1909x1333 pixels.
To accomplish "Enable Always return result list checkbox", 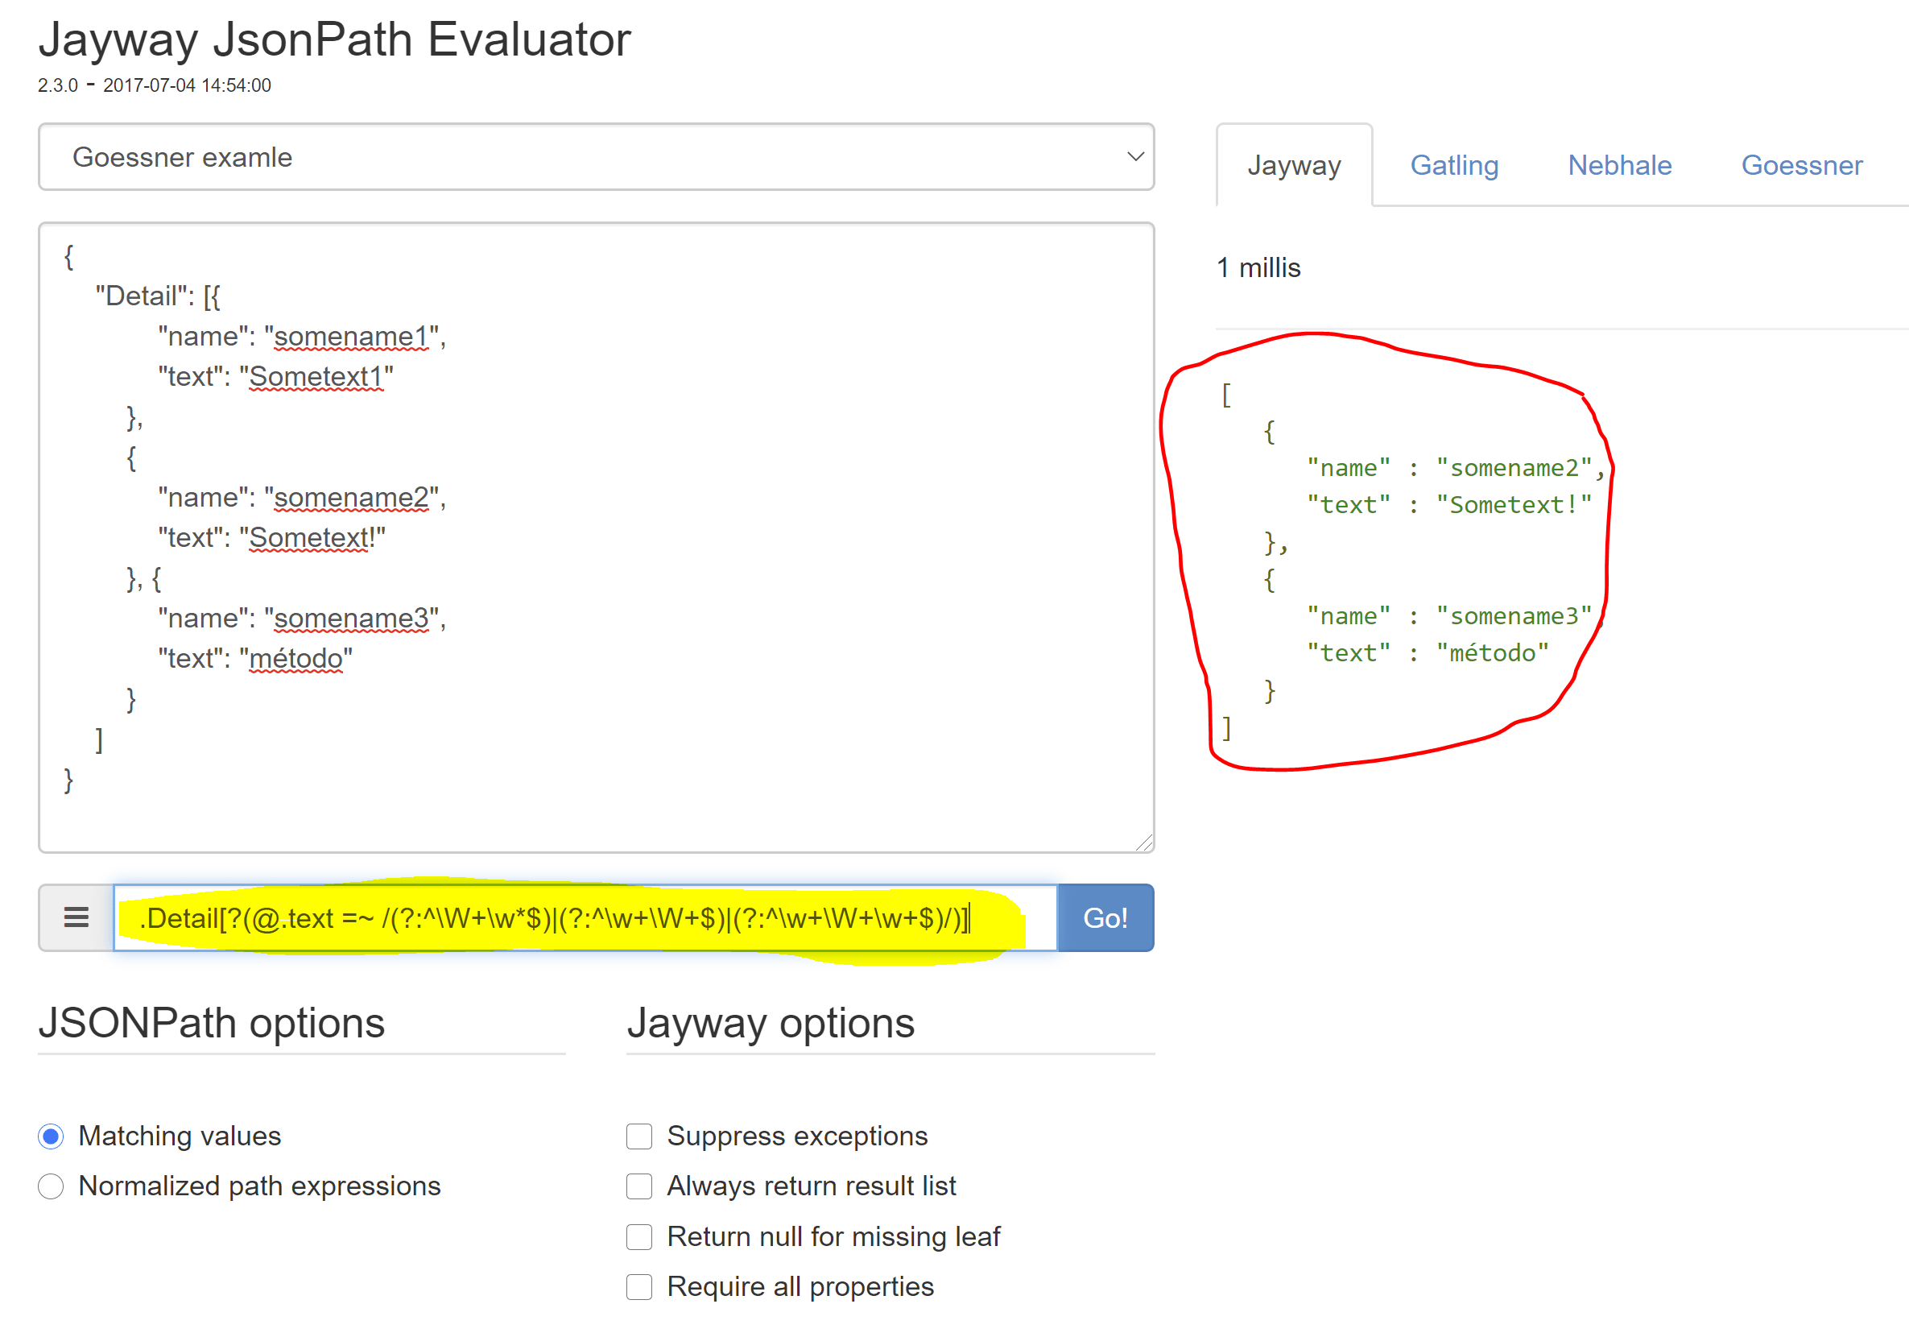I will point(638,1186).
